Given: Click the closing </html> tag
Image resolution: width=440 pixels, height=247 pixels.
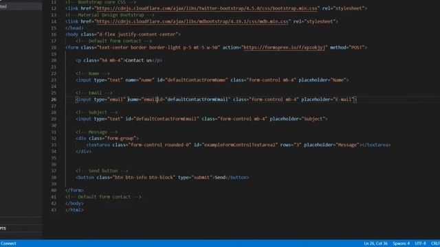Looking at the screenshot, I should (x=74, y=210).
